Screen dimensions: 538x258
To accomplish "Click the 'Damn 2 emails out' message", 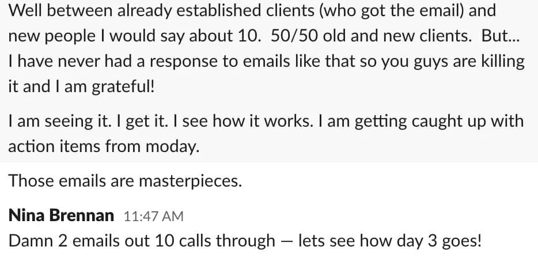I will [245, 241].
